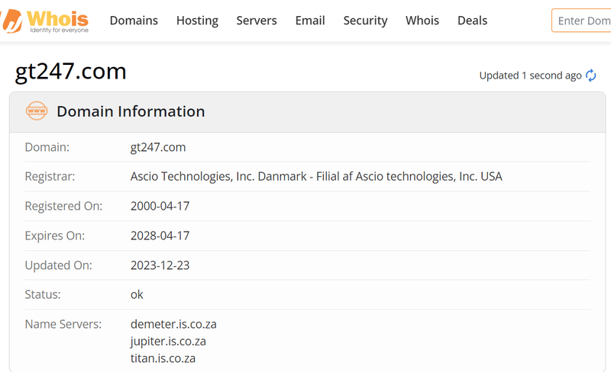611x372 pixels.
Task: Select the expiry date 2028-04-17
Action: 160,236
